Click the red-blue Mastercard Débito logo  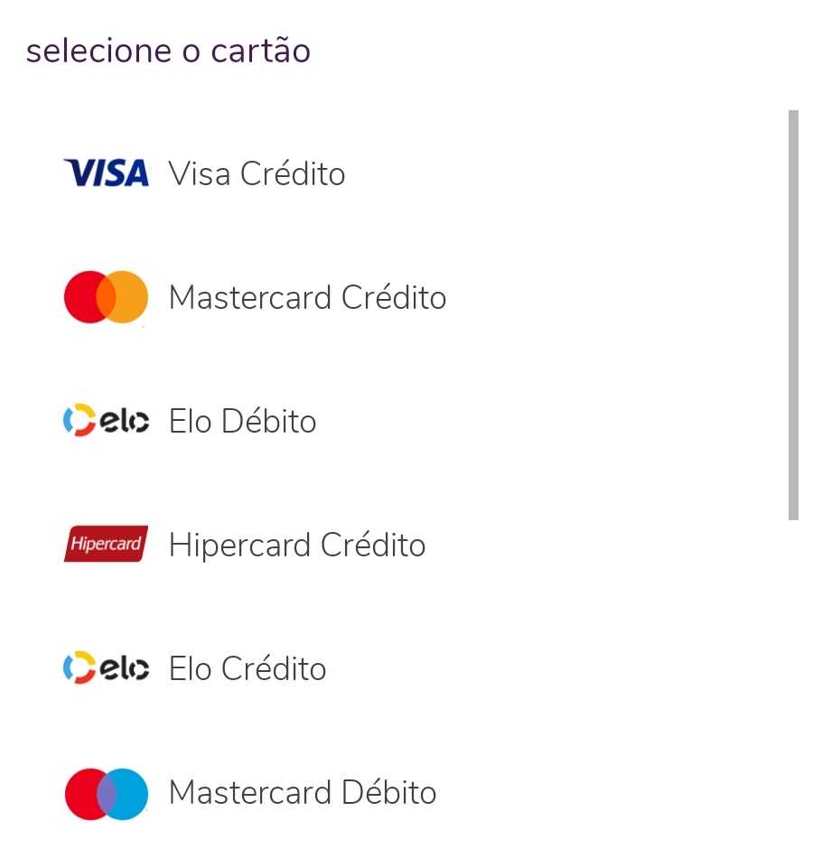point(106,794)
